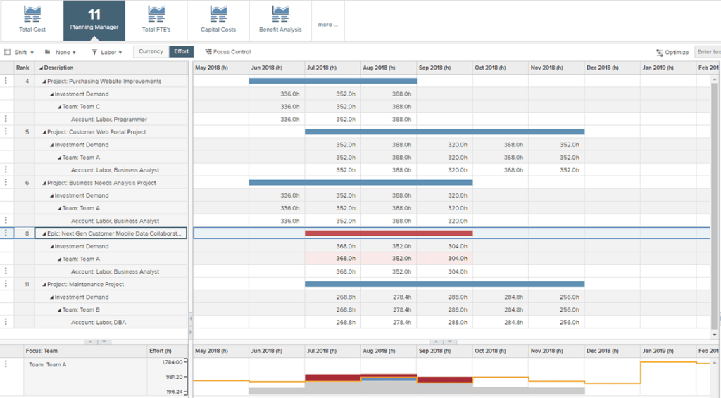Sort by the Rank column header

click(23, 68)
